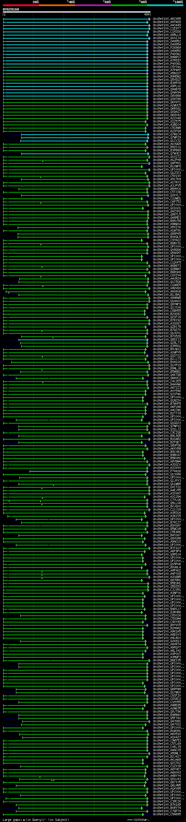The height and width of the screenshot is (822, 186).
Task: Click the red 20% identity legend segment
Action: click(21, 5)
